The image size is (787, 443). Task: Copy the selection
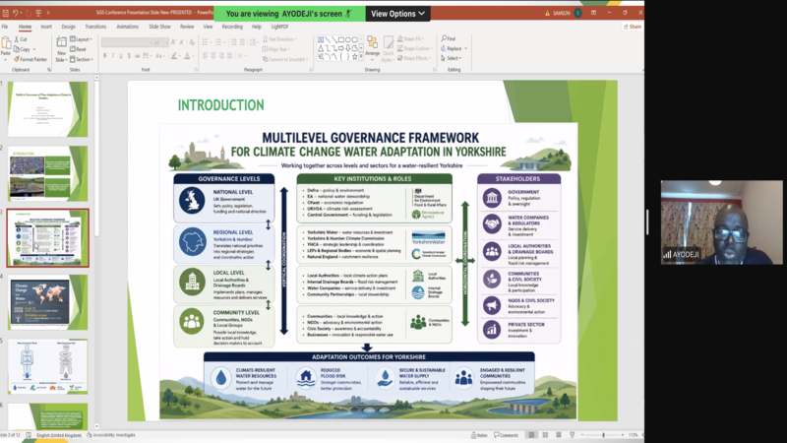(22, 49)
